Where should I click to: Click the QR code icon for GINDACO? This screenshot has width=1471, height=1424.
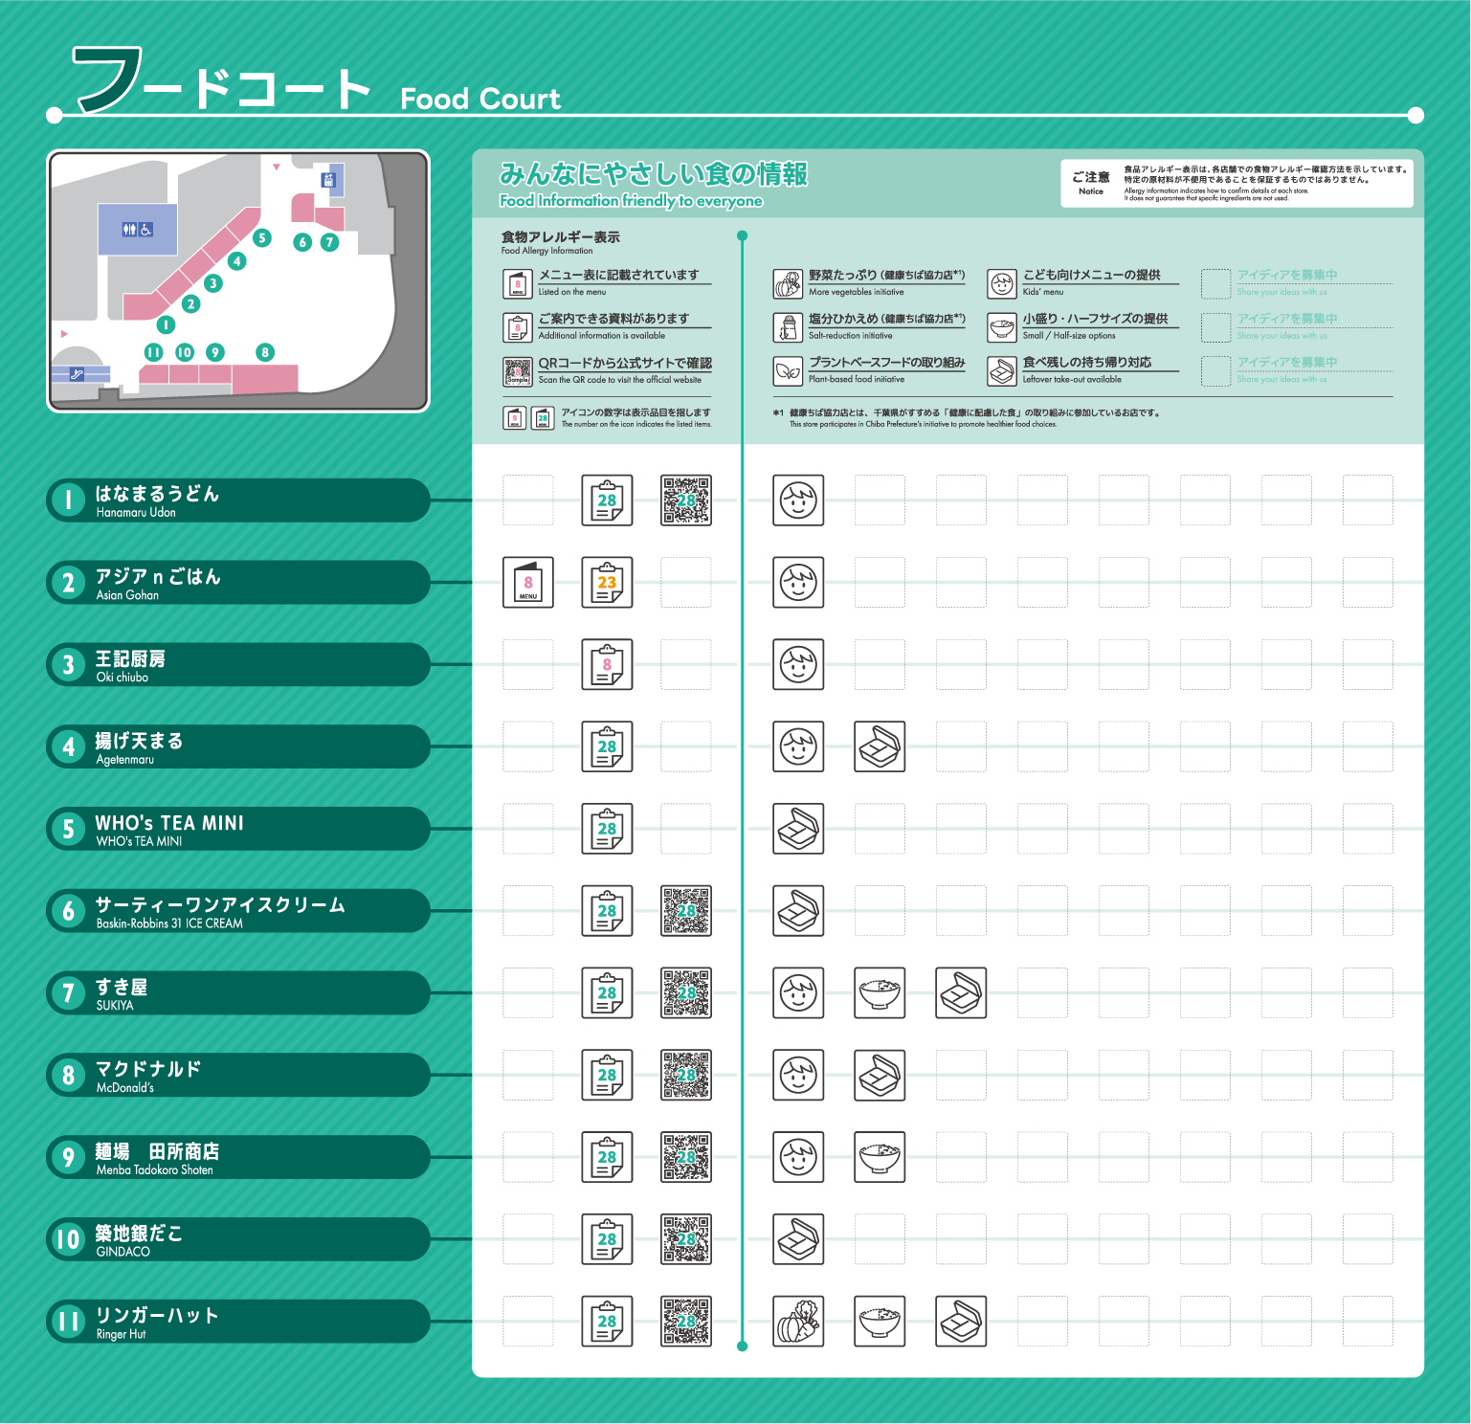(685, 1239)
